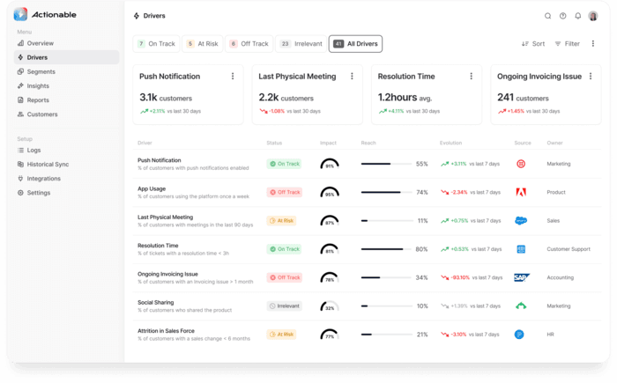The image size is (617, 383).
Task: Click the Drivers page title icon
Action: click(x=137, y=16)
